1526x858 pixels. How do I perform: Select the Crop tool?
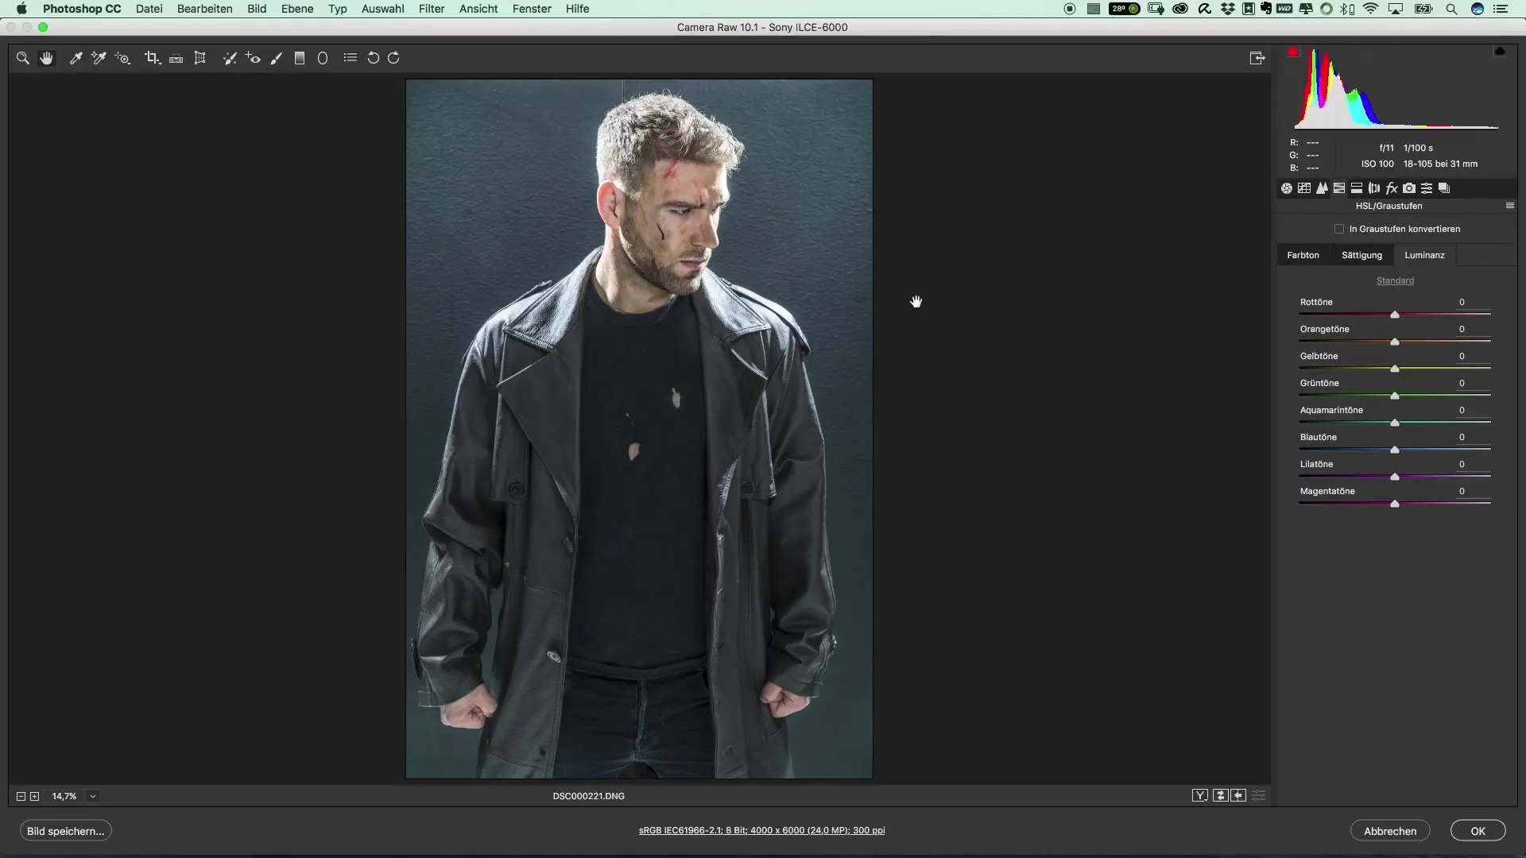[x=152, y=58]
